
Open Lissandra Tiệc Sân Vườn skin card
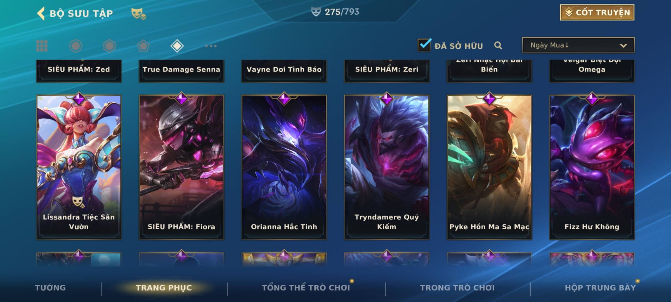click(79, 167)
